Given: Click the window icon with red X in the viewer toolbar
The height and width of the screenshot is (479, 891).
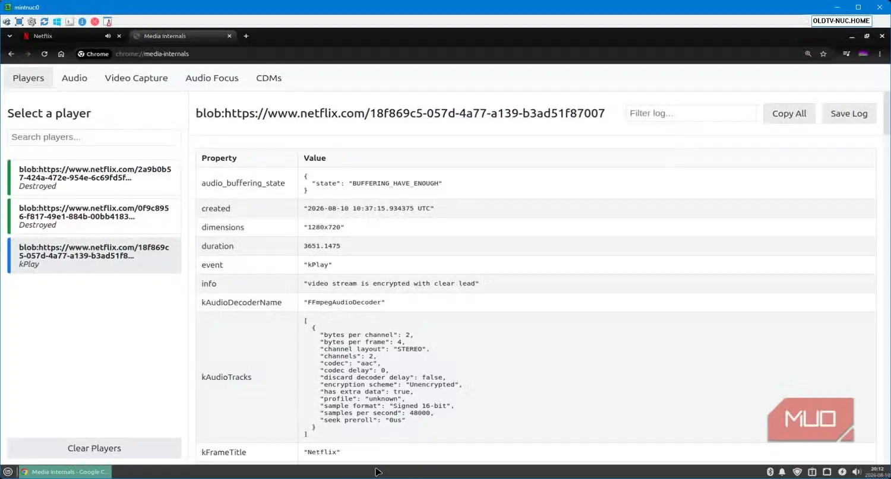Looking at the screenshot, I should tap(108, 21).
